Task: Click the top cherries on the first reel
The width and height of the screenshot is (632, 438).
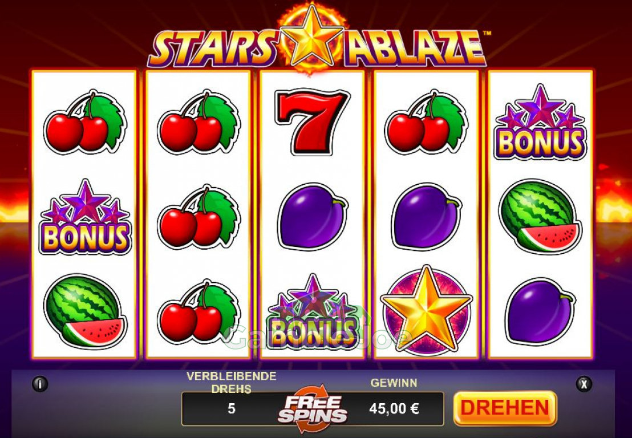Action: tap(85, 122)
